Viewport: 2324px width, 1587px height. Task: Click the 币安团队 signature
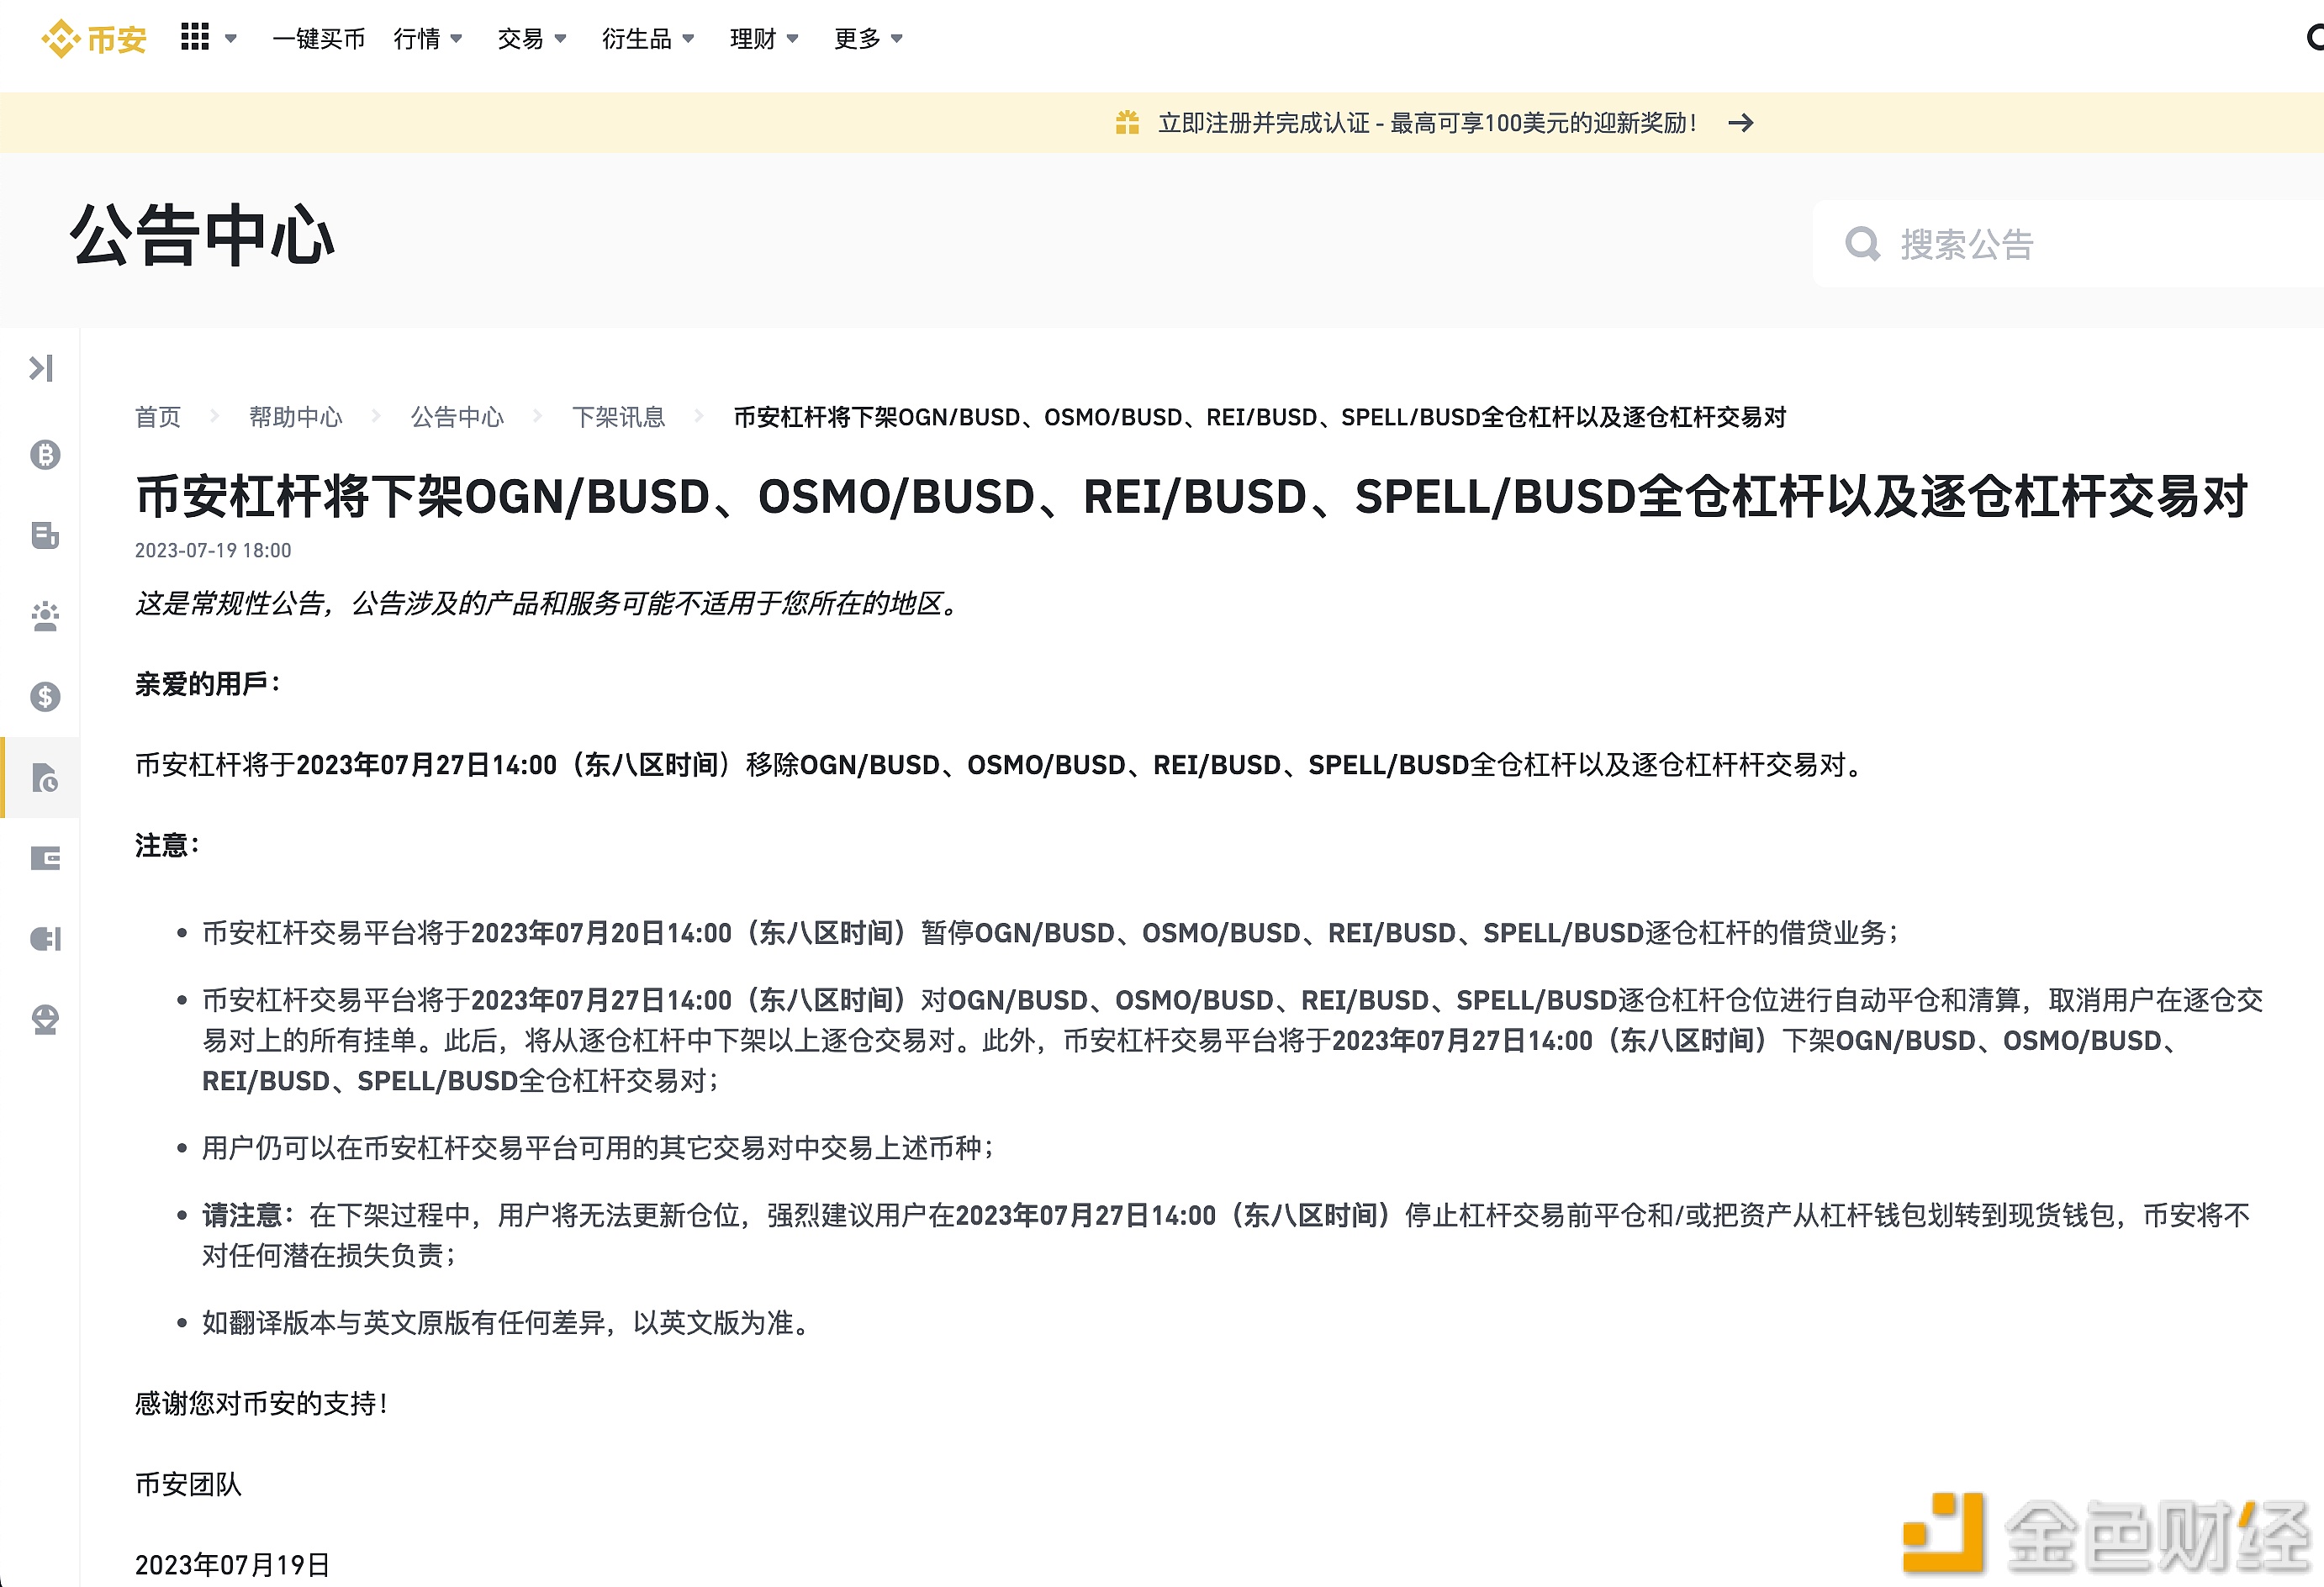click(x=189, y=1484)
